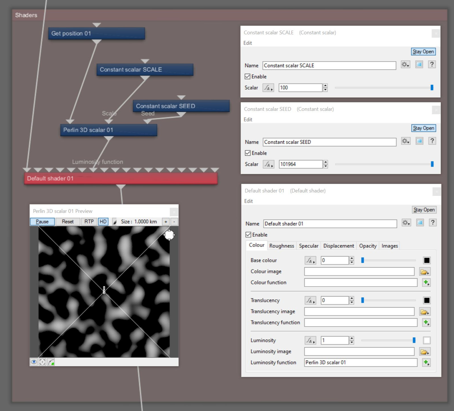Click the Base colour black swatch
This screenshot has height=411, width=454.
pos(426,260)
